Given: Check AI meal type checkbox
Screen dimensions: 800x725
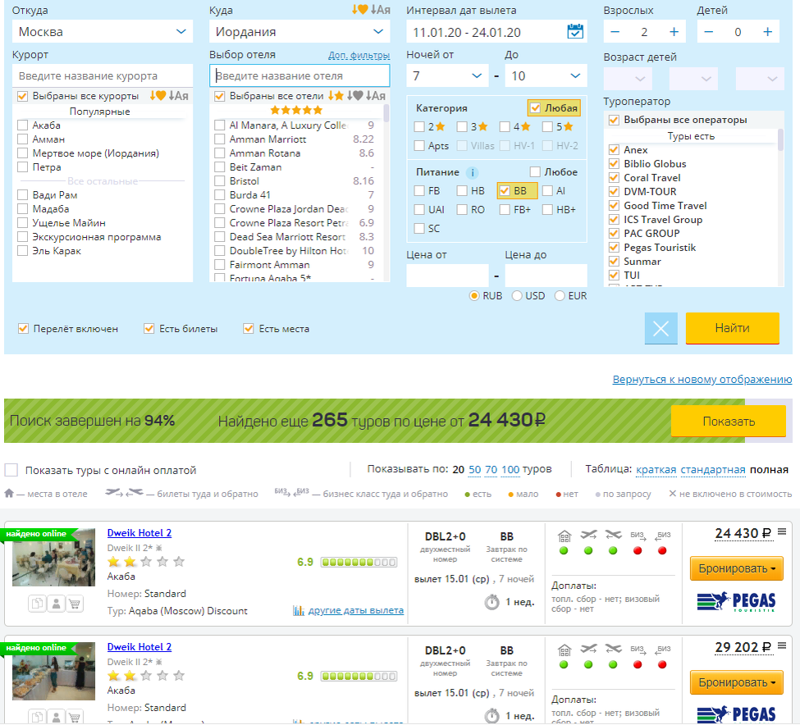Looking at the screenshot, I should pyautogui.click(x=547, y=191).
